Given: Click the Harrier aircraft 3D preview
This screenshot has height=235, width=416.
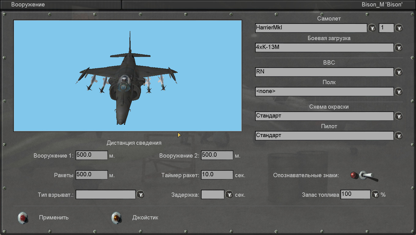Looking at the screenshot, I should tap(128, 76).
